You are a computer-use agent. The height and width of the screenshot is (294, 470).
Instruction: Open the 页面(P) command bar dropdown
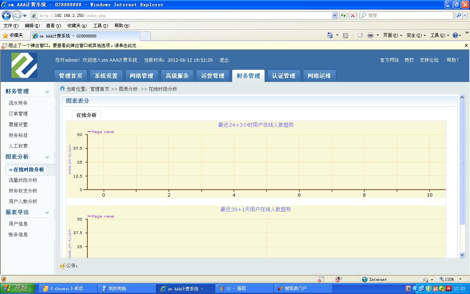pos(393,35)
